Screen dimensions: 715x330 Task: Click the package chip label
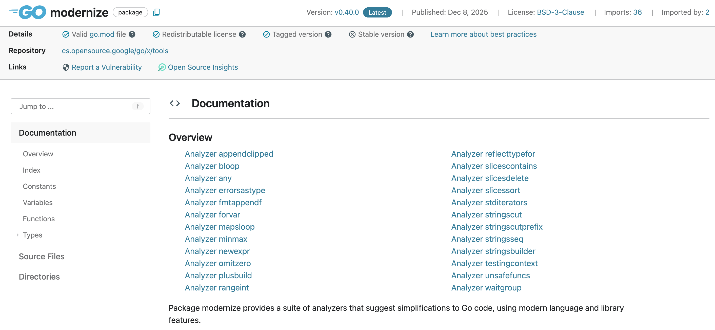click(130, 12)
